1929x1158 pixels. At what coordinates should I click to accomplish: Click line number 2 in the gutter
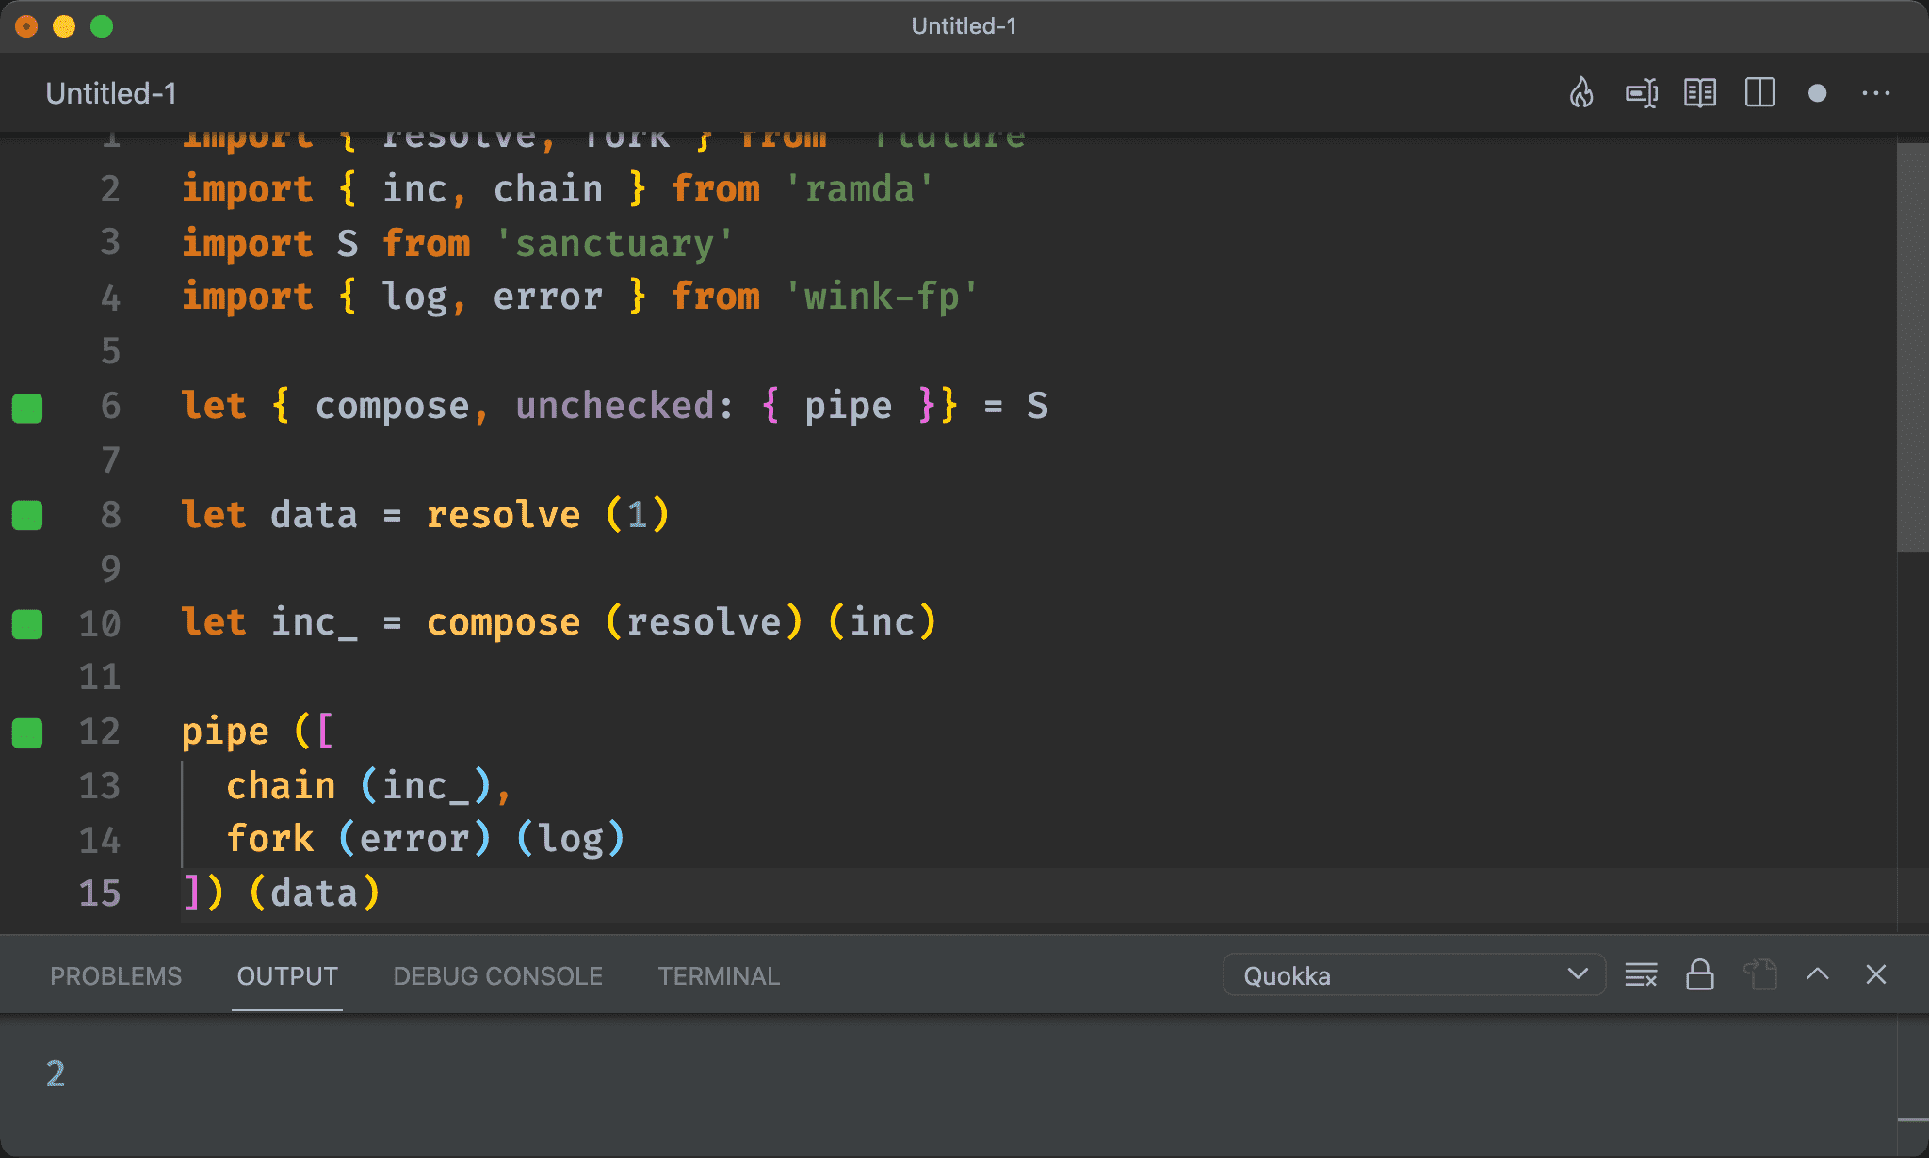[x=110, y=189]
